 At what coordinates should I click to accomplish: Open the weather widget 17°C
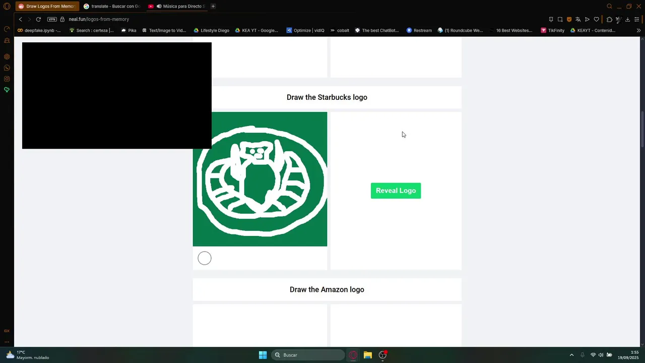[x=28, y=355]
